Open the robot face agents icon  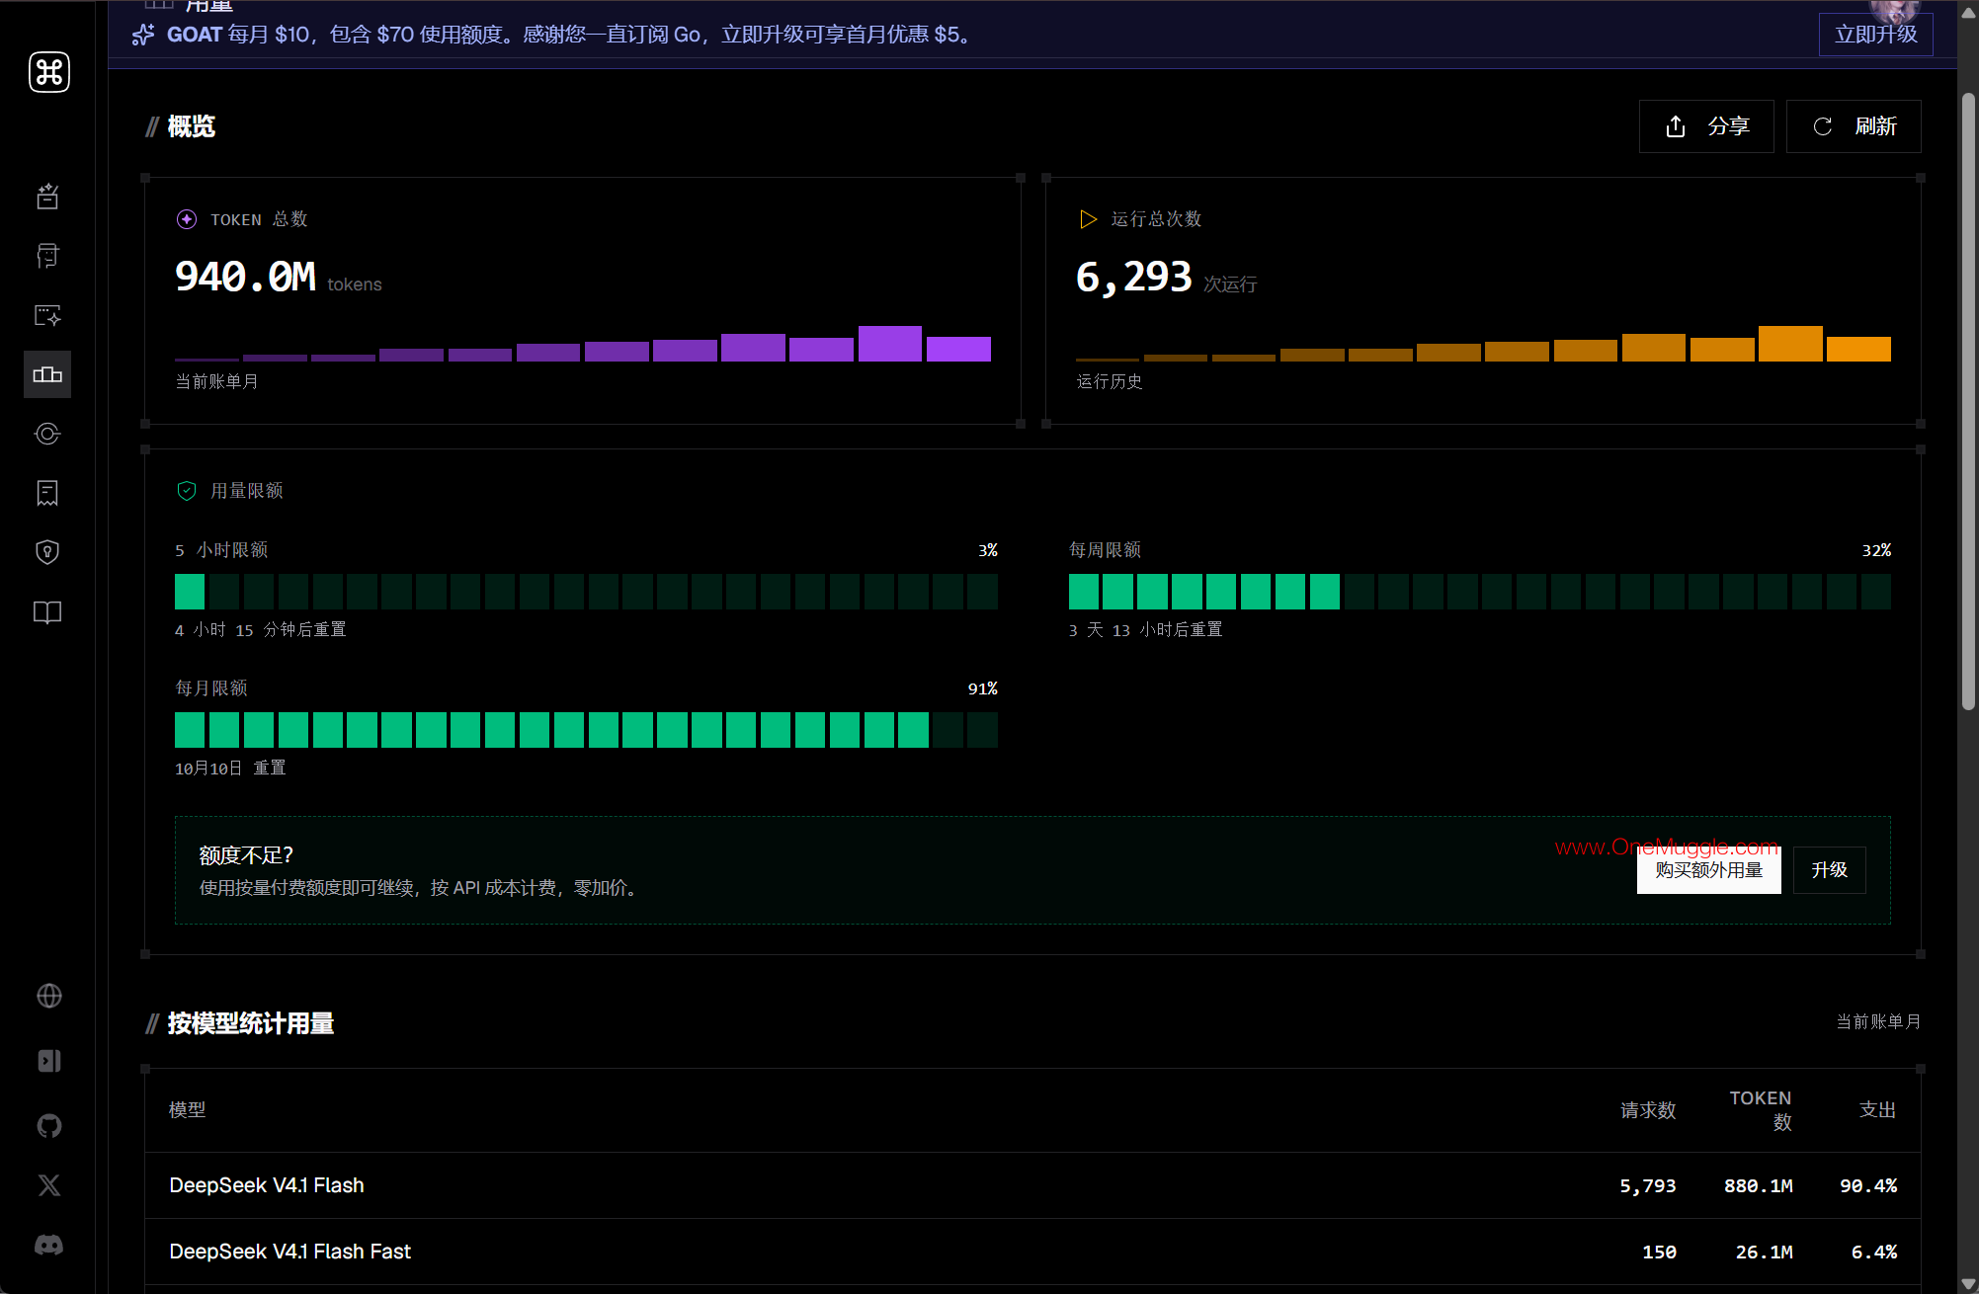(x=47, y=256)
